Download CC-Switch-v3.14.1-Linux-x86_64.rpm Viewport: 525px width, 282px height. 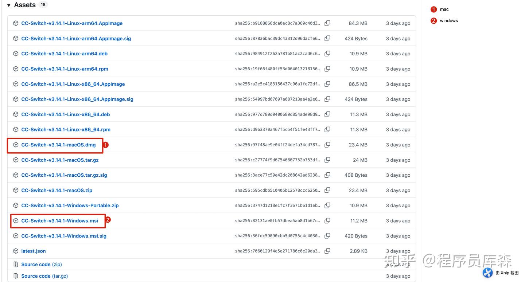[x=66, y=129]
